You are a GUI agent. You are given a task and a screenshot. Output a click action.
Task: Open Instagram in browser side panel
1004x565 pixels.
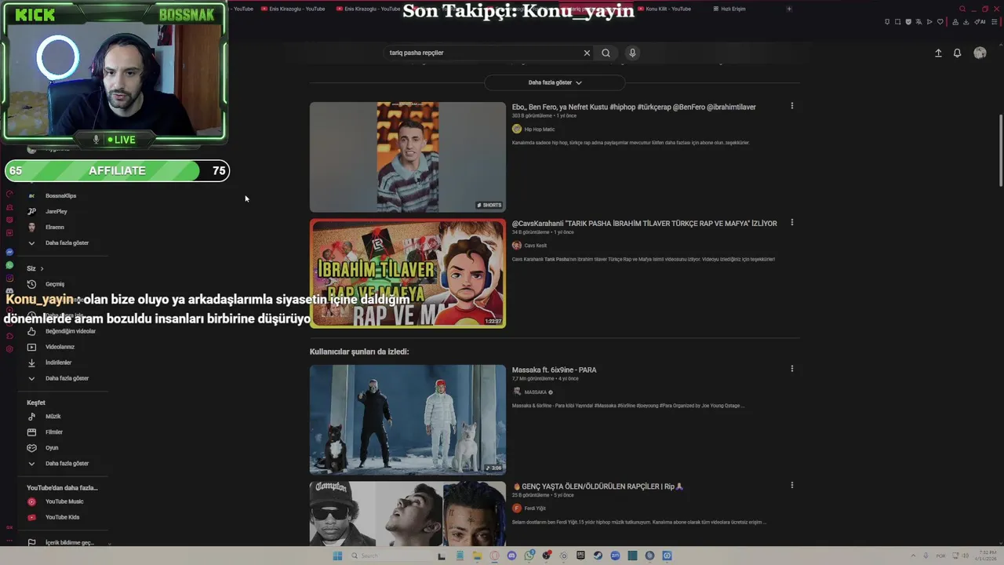pyautogui.click(x=9, y=278)
